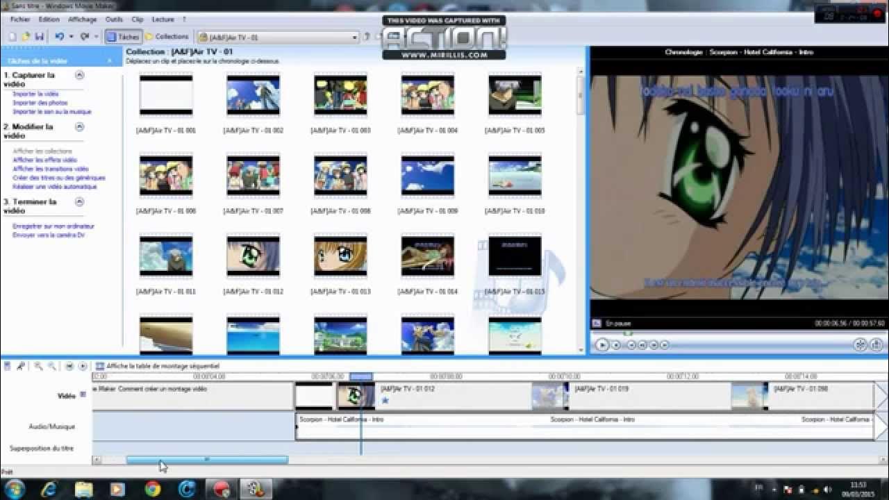Click Enregistrer sur mon ordinateur link
Image resolution: width=889 pixels, height=500 pixels.
click(53, 226)
